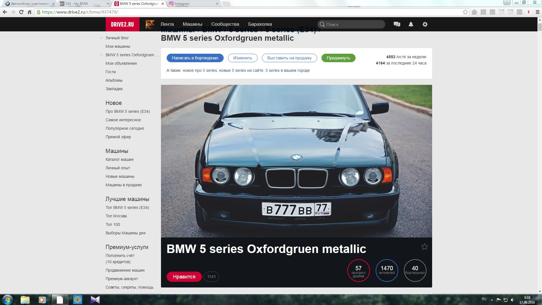Open network status tray icon

tap(506, 300)
